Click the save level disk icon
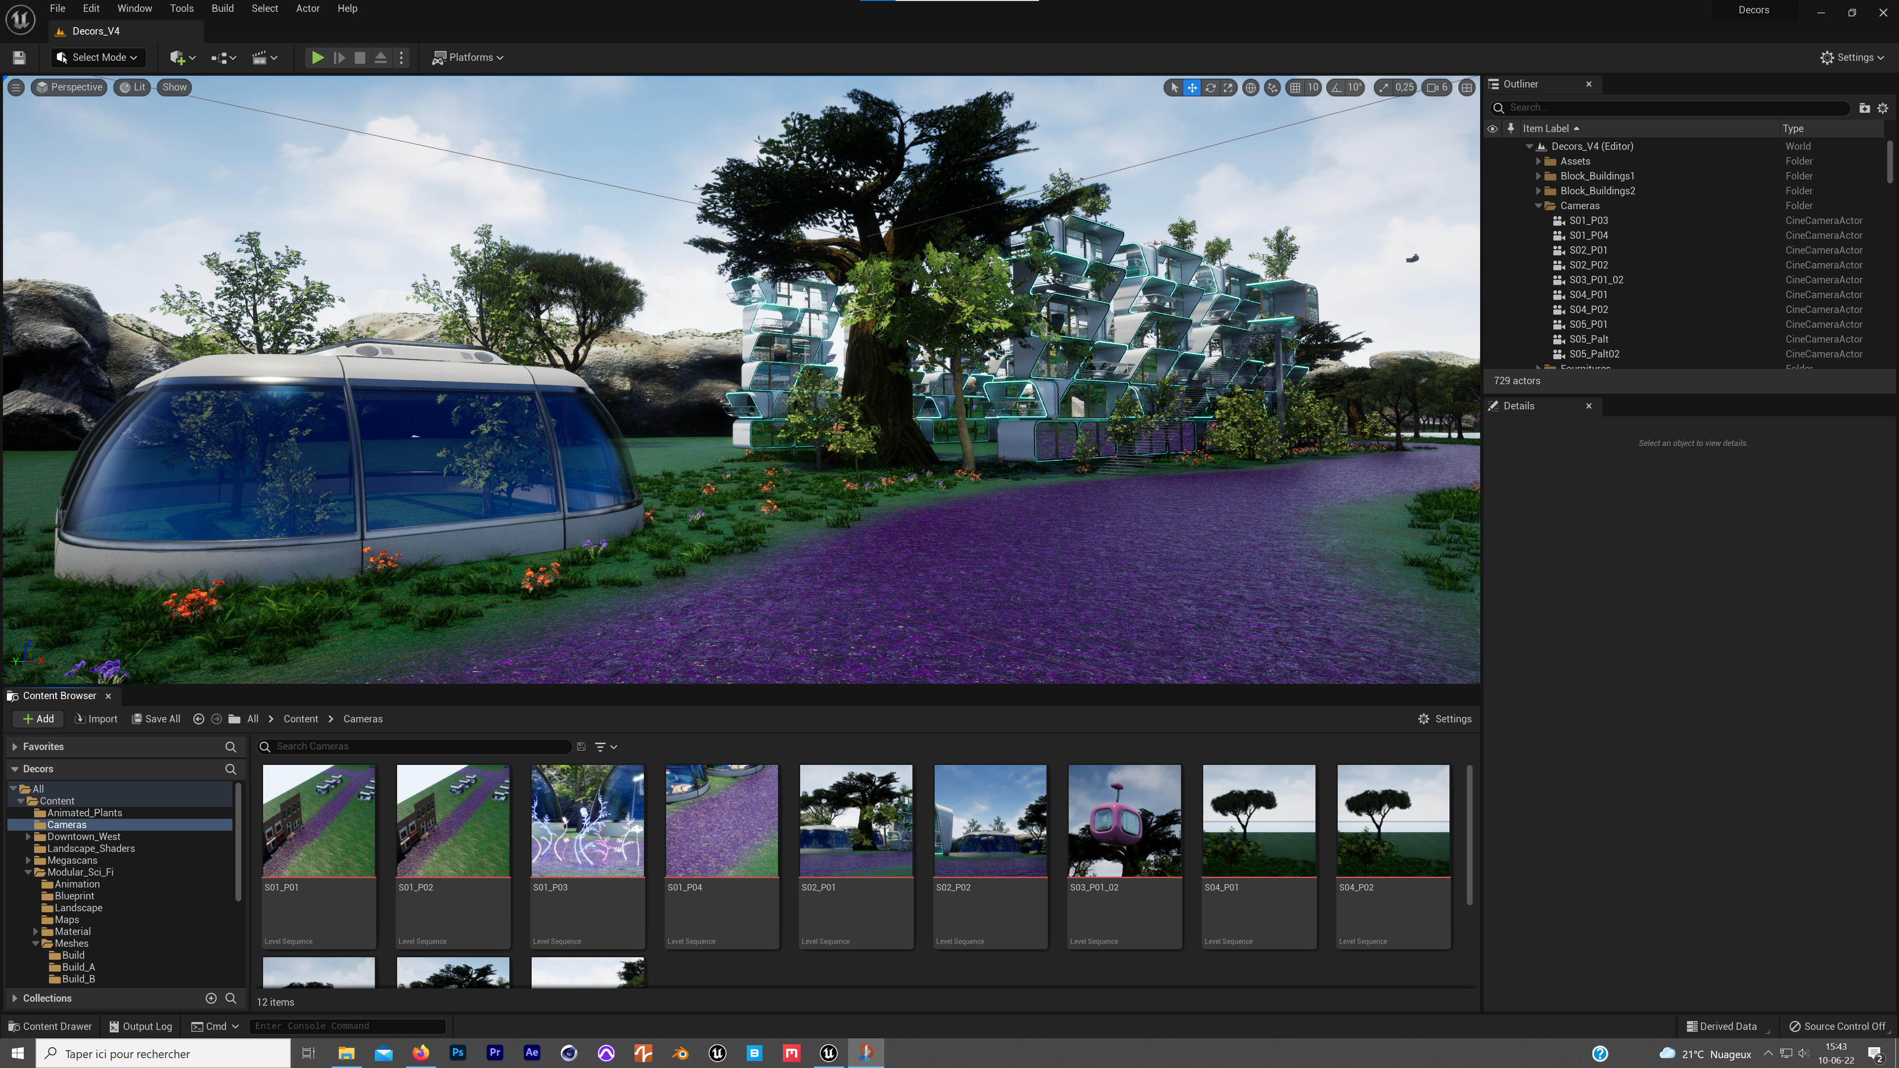The width and height of the screenshot is (1899, 1068). (x=19, y=57)
